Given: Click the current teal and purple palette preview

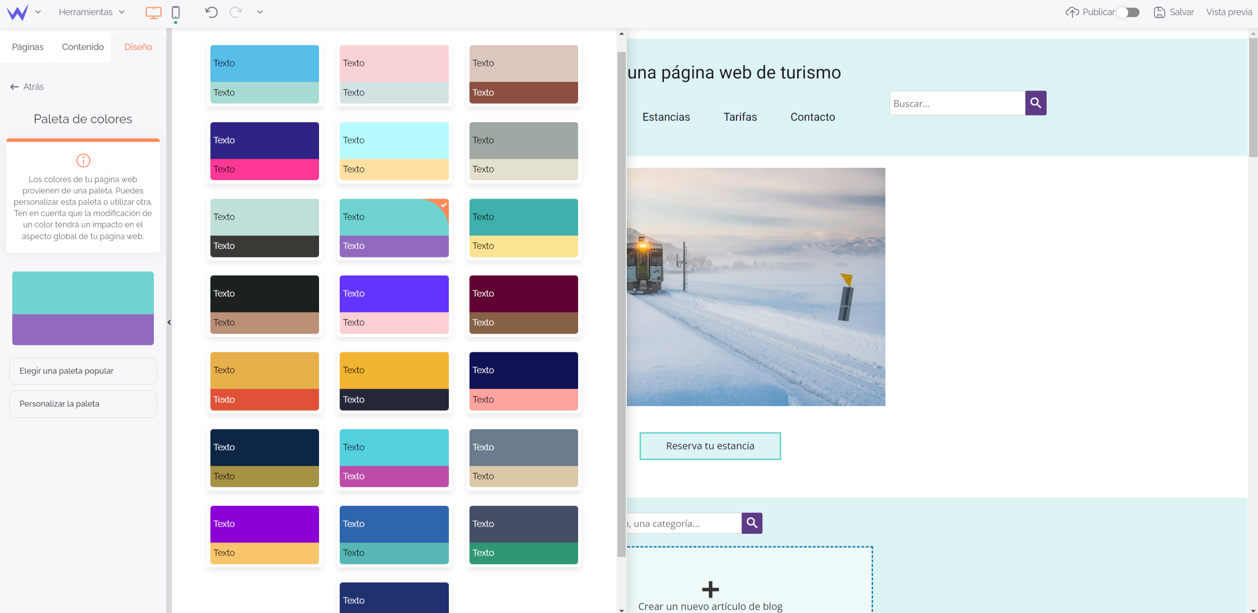Looking at the screenshot, I should coord(83,308).
